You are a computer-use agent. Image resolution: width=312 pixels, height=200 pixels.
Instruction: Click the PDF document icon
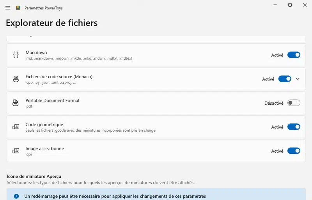[x=16, y=103]
